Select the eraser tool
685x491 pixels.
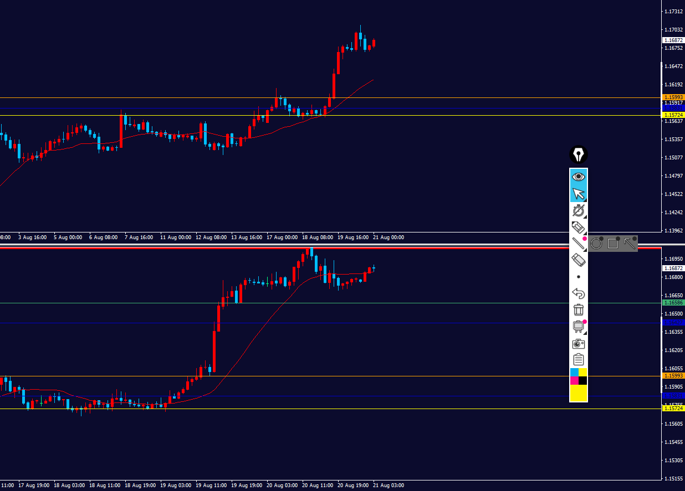point(579,260)
